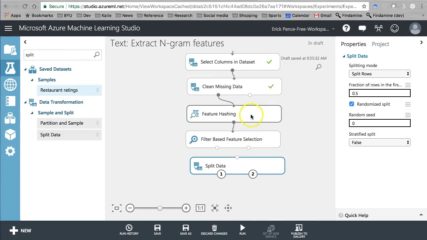
Task: Collapse the Split Data properties section
Action: coord(344,56)
